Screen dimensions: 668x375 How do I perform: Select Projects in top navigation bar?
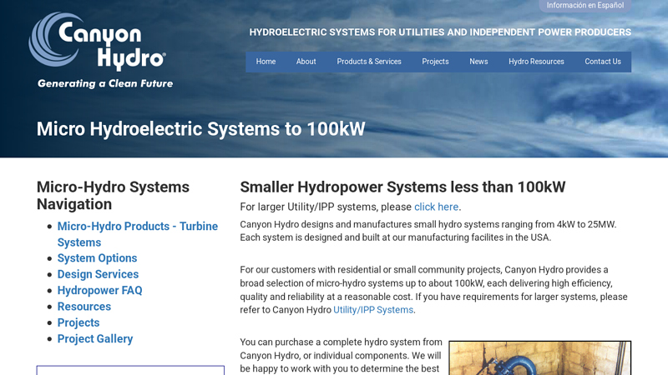(x=435, y=62)
